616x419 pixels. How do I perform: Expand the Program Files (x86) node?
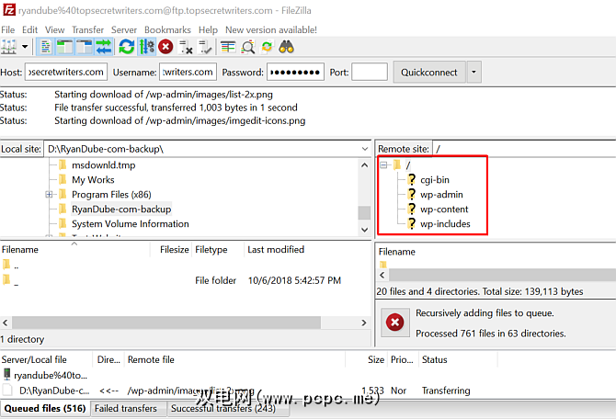49,195
